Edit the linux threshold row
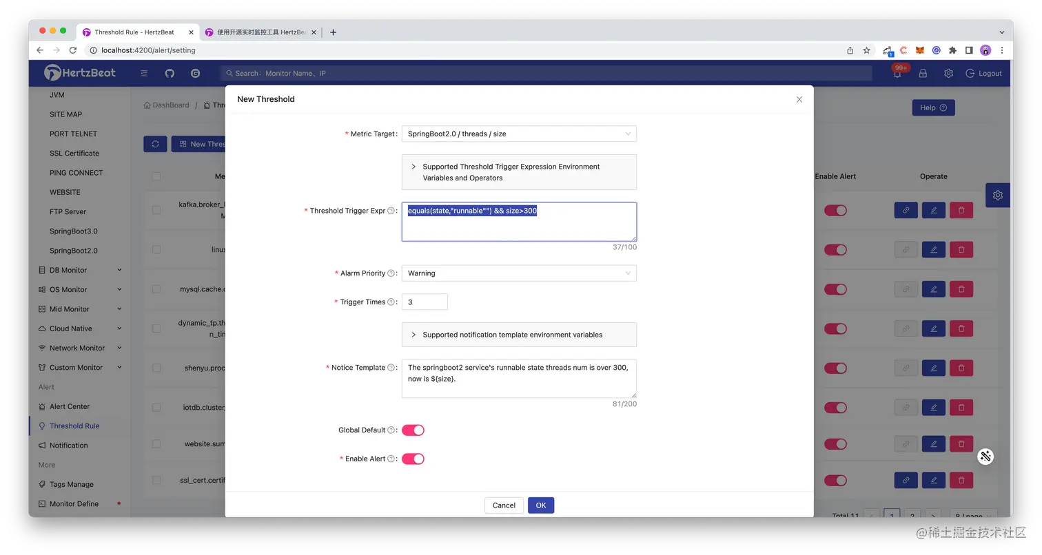 click(x=933, y=249)
